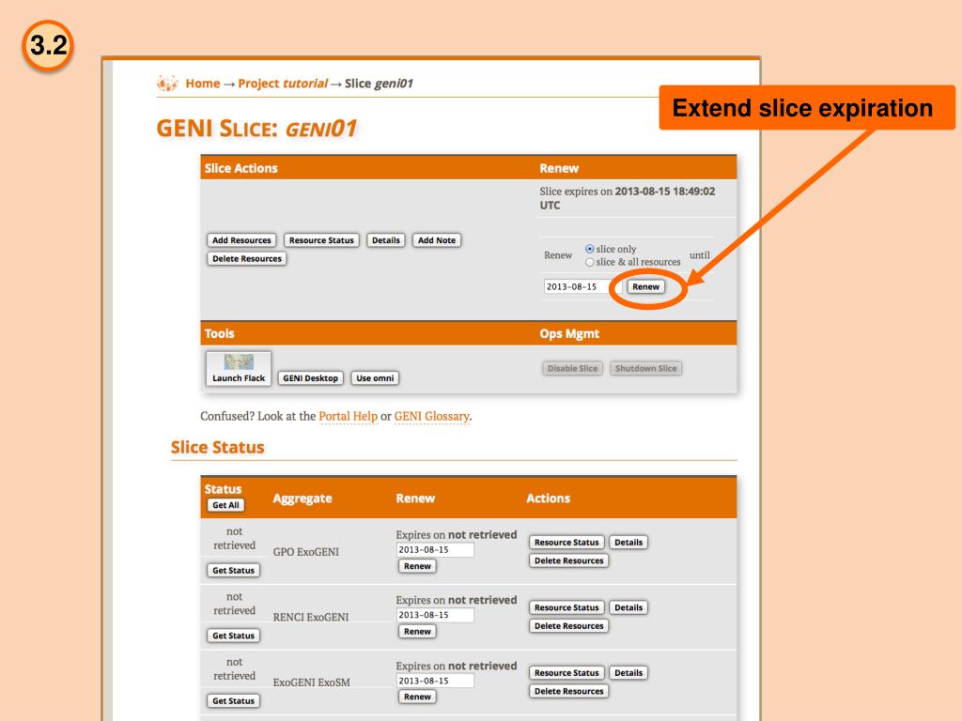
Task: Click ExoGENI ExoSM renew date field
Action: 435,681
